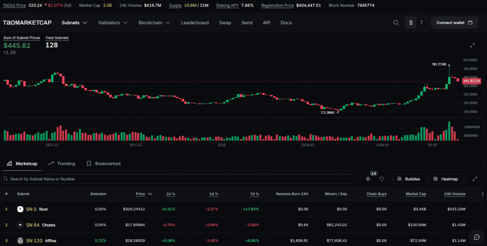Open the Subnets dropdown menu

pos(74,23)
